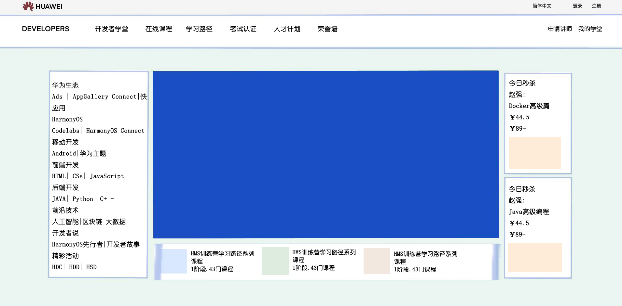Open the 区块链 link
This screenshot has height=306, width=622.
[x=92, y=222]
